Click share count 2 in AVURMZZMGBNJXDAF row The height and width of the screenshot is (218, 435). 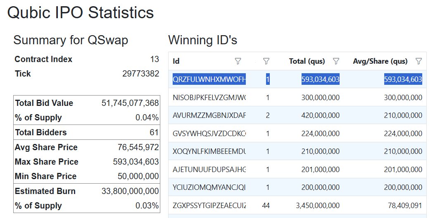268,115
